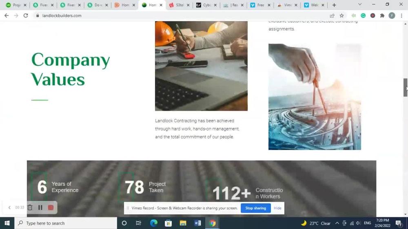Stop the recording with red button
Image resolution: width=408 pixels, height=229 pixels.
[51, 207]
